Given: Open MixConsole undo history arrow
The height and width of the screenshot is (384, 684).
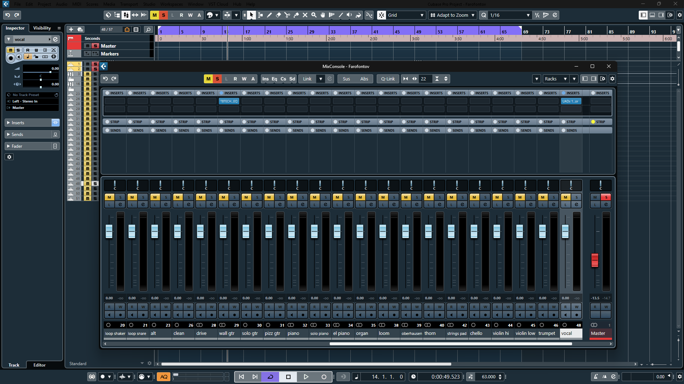Looking at the screenshot, I should tap(106, 79).
